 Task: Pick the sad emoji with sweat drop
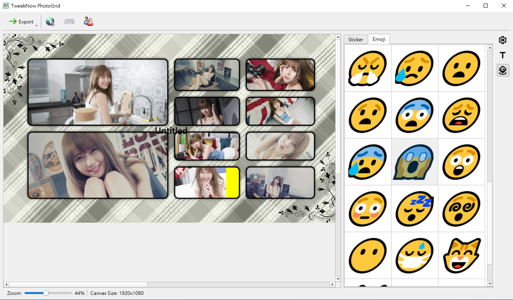(x=415, y=68)
